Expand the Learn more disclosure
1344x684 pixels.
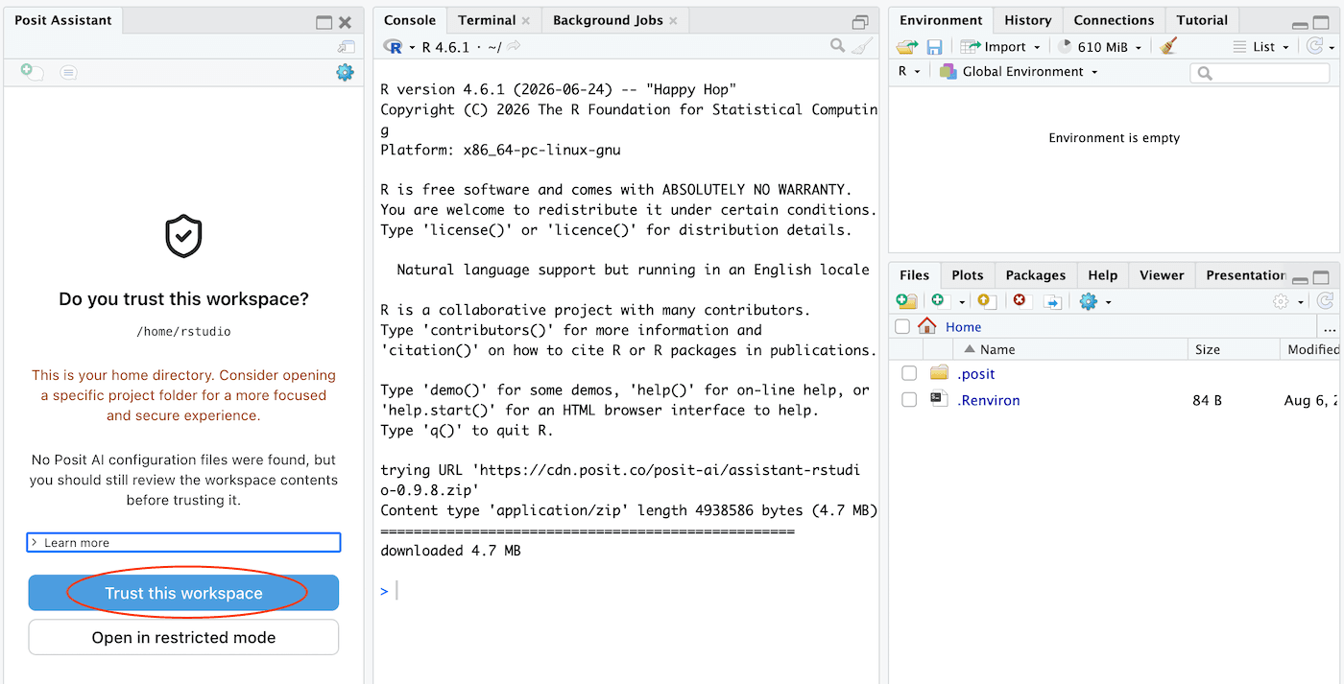point(183,543)
